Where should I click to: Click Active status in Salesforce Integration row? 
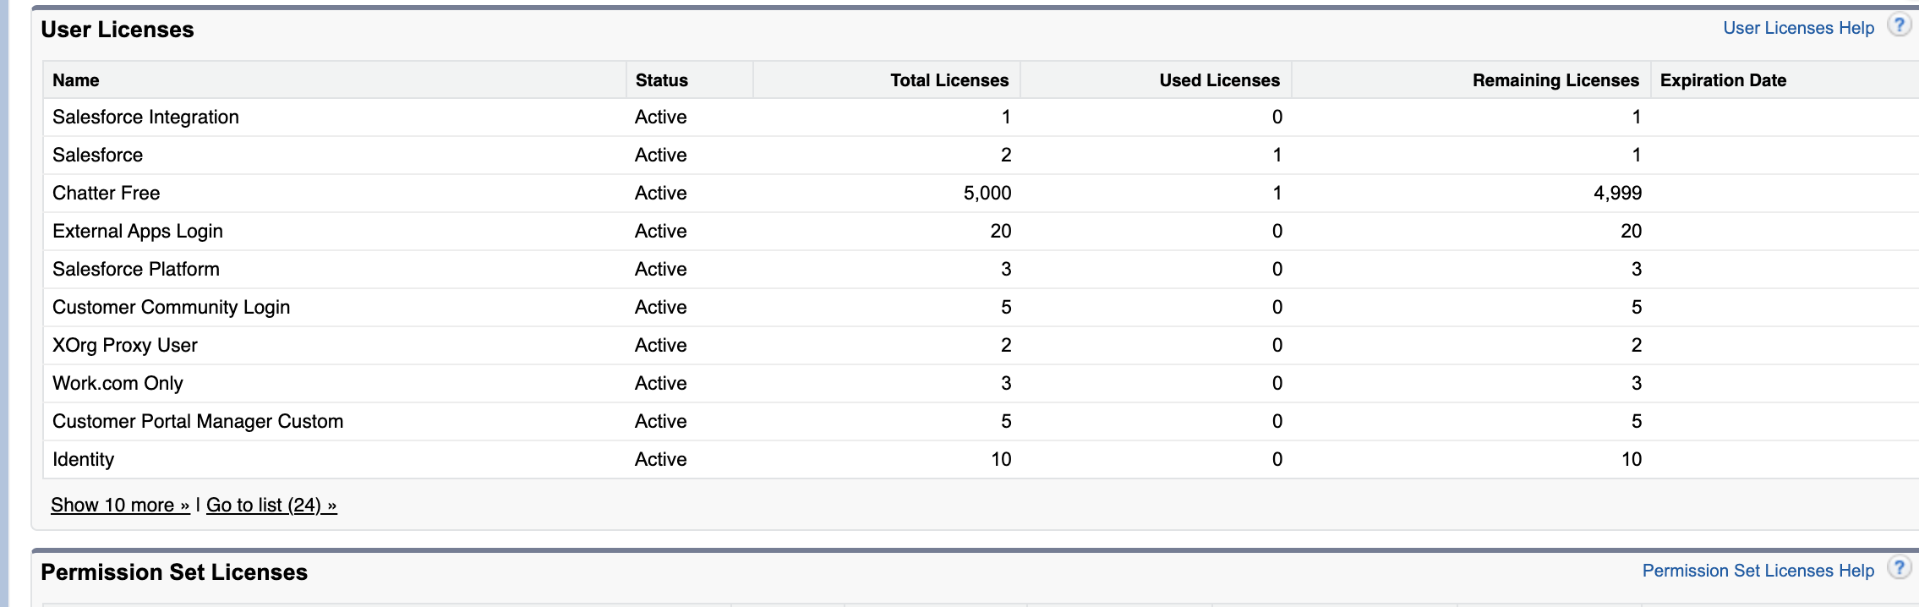pyautogui.click(x=661, y=117)
